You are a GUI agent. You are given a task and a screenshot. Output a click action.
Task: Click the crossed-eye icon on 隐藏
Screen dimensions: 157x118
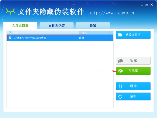click(x=120, y=61)
